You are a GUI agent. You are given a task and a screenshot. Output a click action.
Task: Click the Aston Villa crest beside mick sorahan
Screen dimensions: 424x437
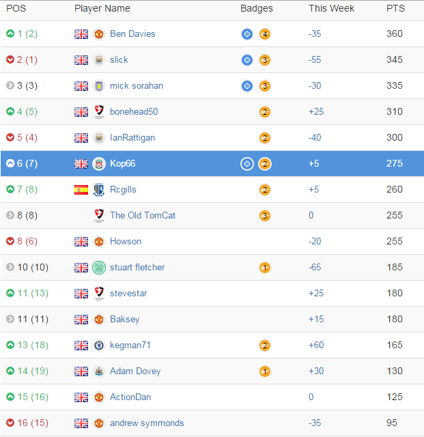tap(99, 86)
